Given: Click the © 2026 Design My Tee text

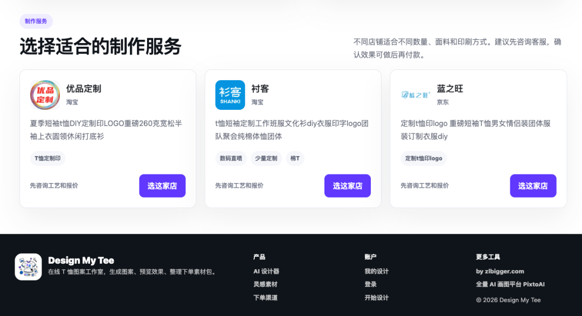Looking at the screenshot, I should [508, 300].
